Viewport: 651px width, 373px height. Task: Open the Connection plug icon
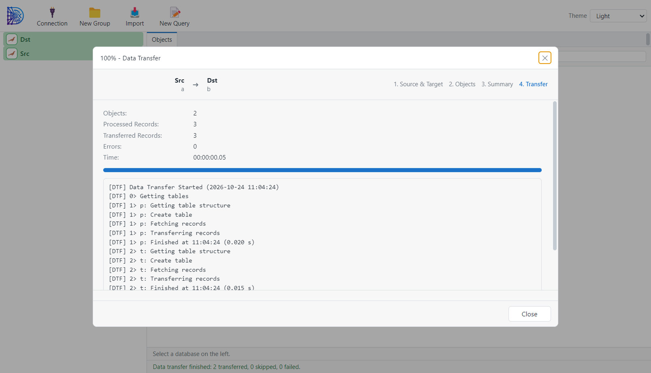52,13
